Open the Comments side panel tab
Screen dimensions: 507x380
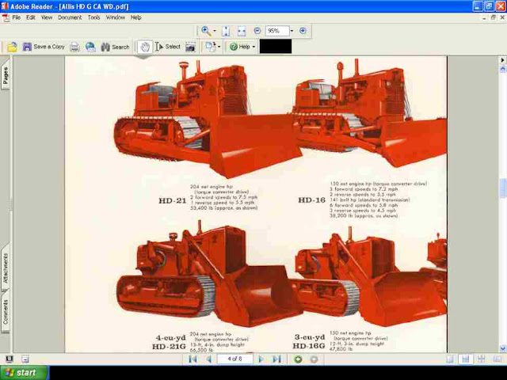[6, 311]
